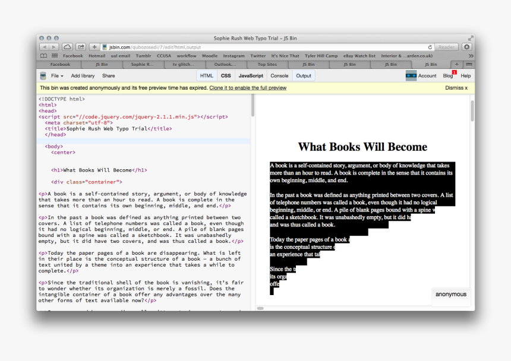The image size is (511, 361).
Task: Click the JS Bin robot logo
Action: pyautogui.click(x=43, y=76)
